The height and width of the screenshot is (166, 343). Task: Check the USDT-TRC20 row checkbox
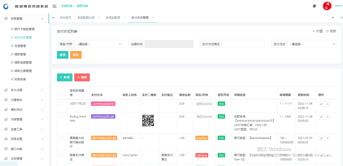point(61,103)
